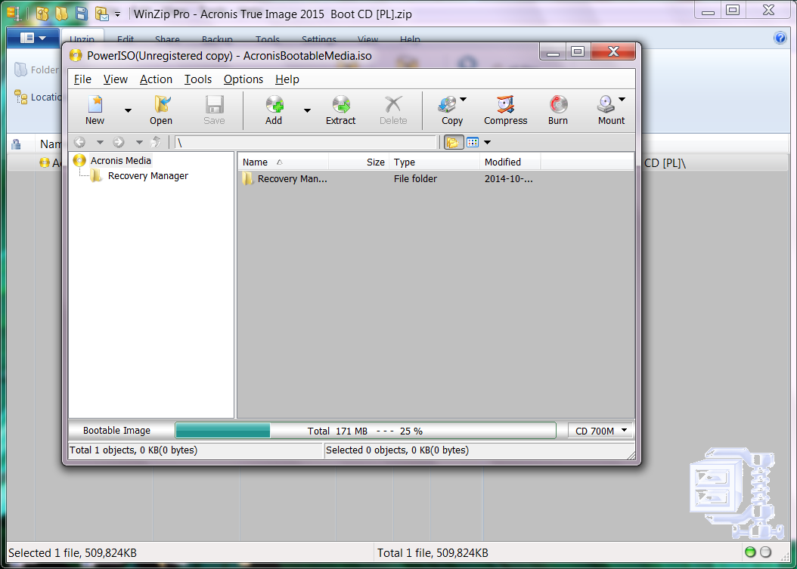Click the Compress toolbar icon
The height and width of the screenshot is (569, 797).
point(506,104)
